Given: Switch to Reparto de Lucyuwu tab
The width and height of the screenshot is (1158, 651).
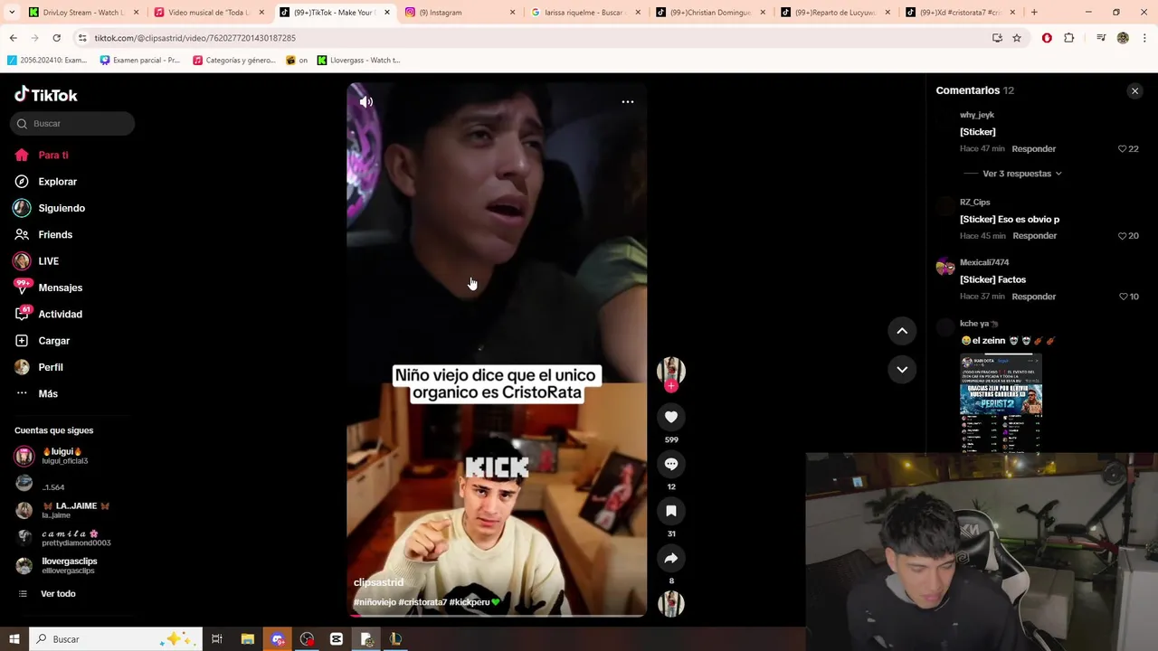Looking at the screenshot, I should tap(836, 13).
